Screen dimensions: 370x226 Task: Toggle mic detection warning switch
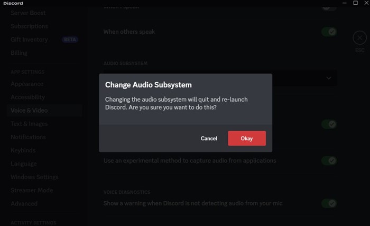click(329, 203)
